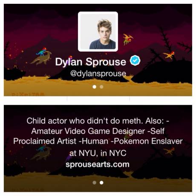The width and height of the screenshot is (196, 196).
Task: Tap the active second dot below sprousearts.com
Action: coord(101,182)
